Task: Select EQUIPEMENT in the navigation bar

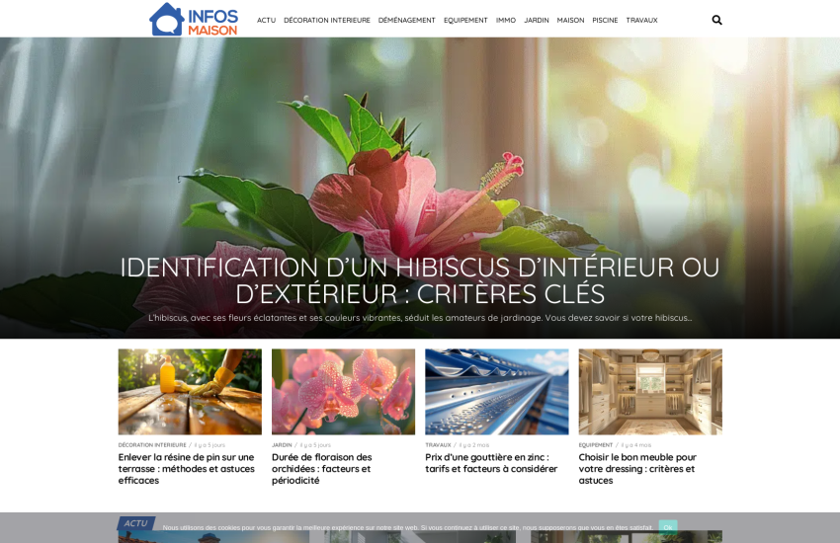Action: 465,20
